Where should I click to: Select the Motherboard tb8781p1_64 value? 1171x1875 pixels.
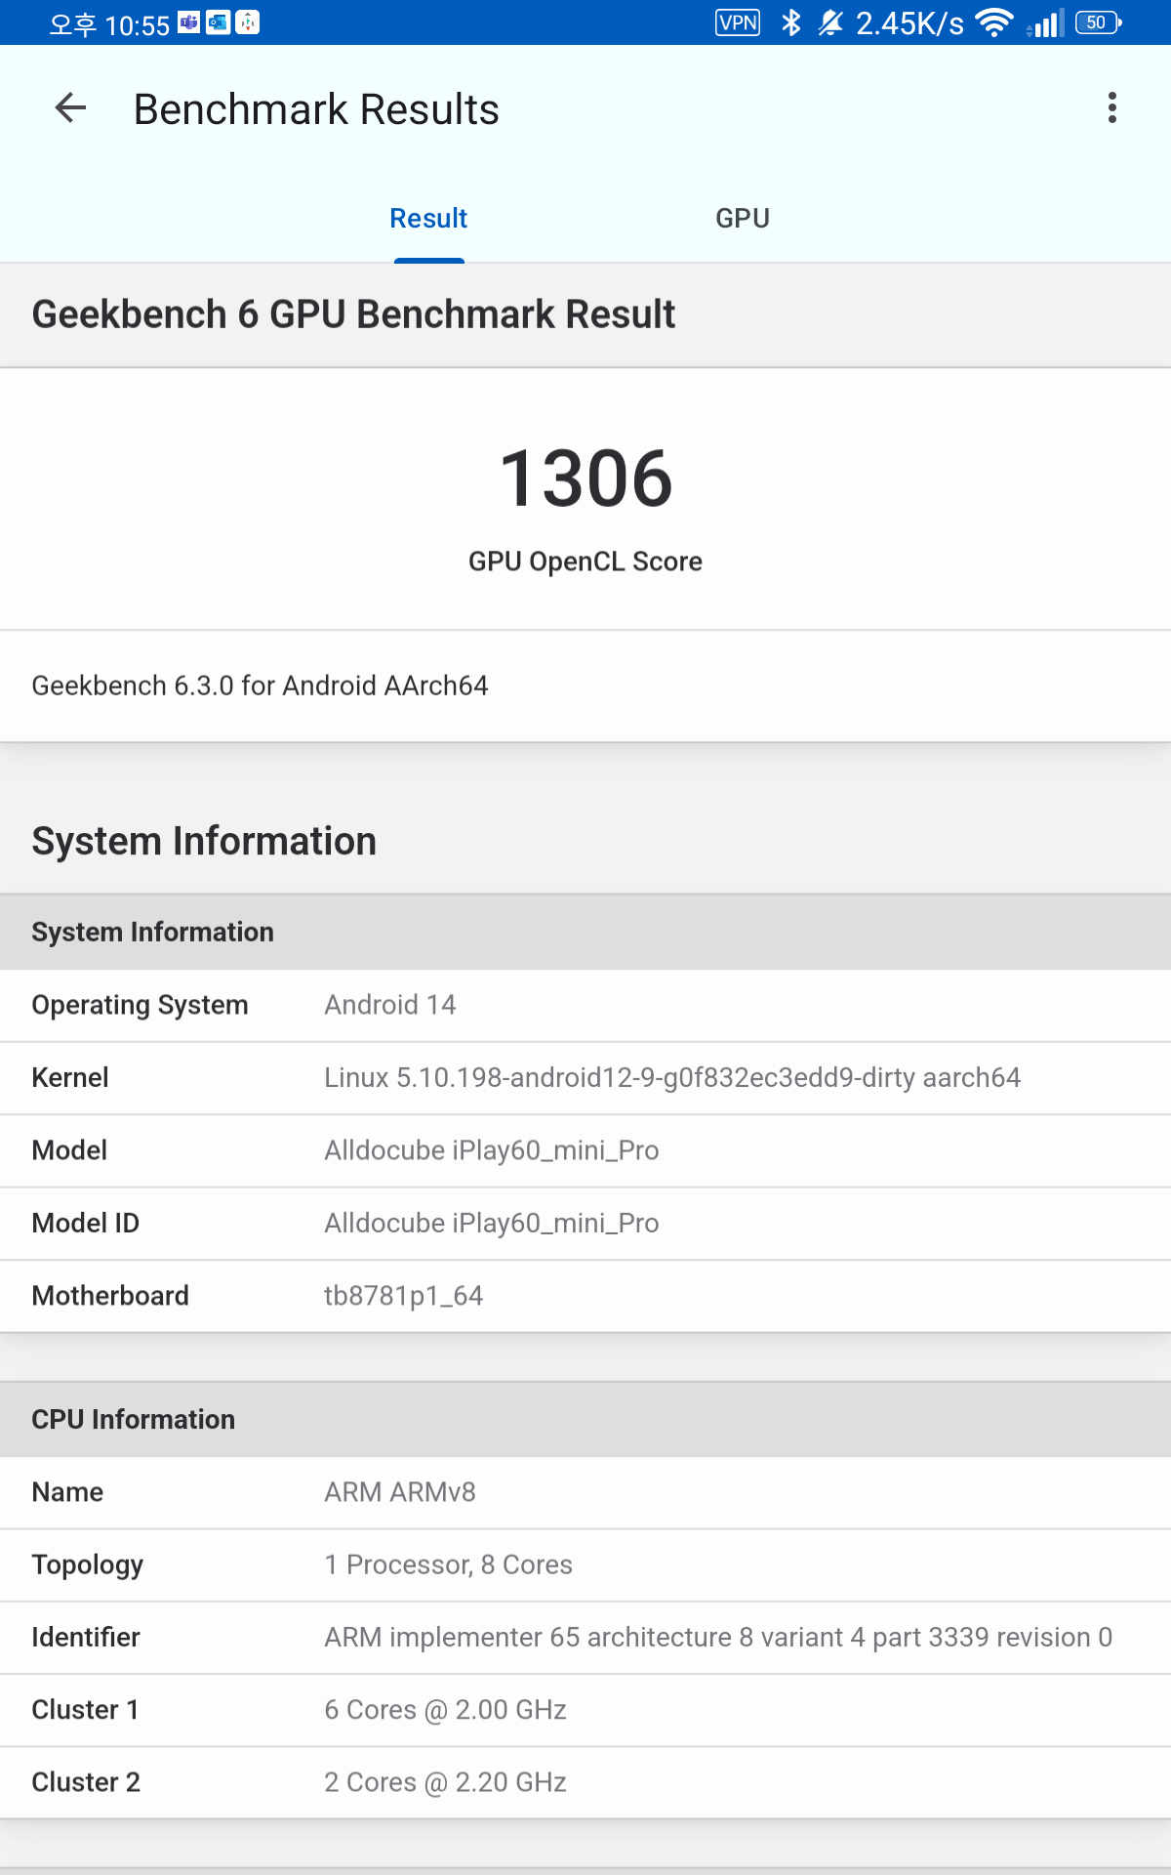point(404,1296)
